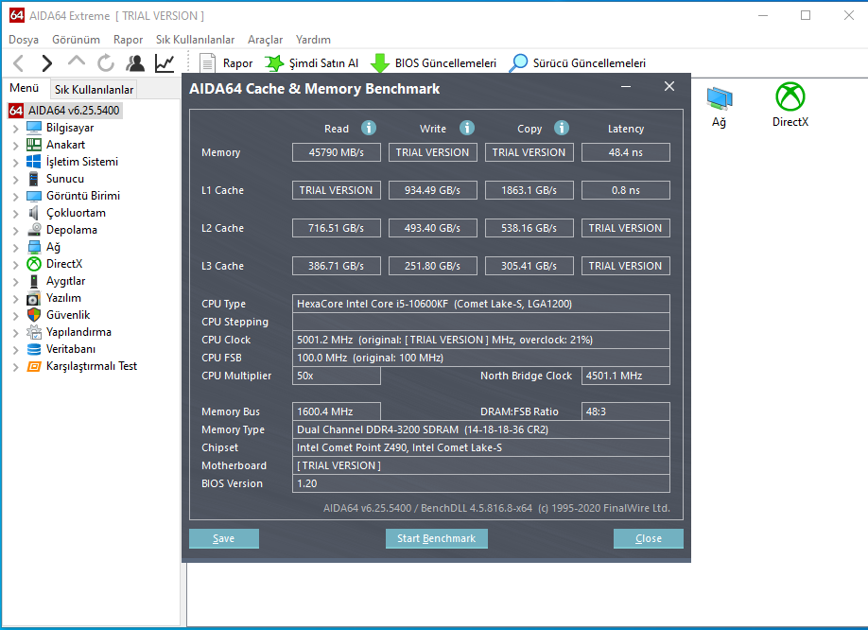Click the Memory Bus 1600.4 MHz field

coord(337,411)
